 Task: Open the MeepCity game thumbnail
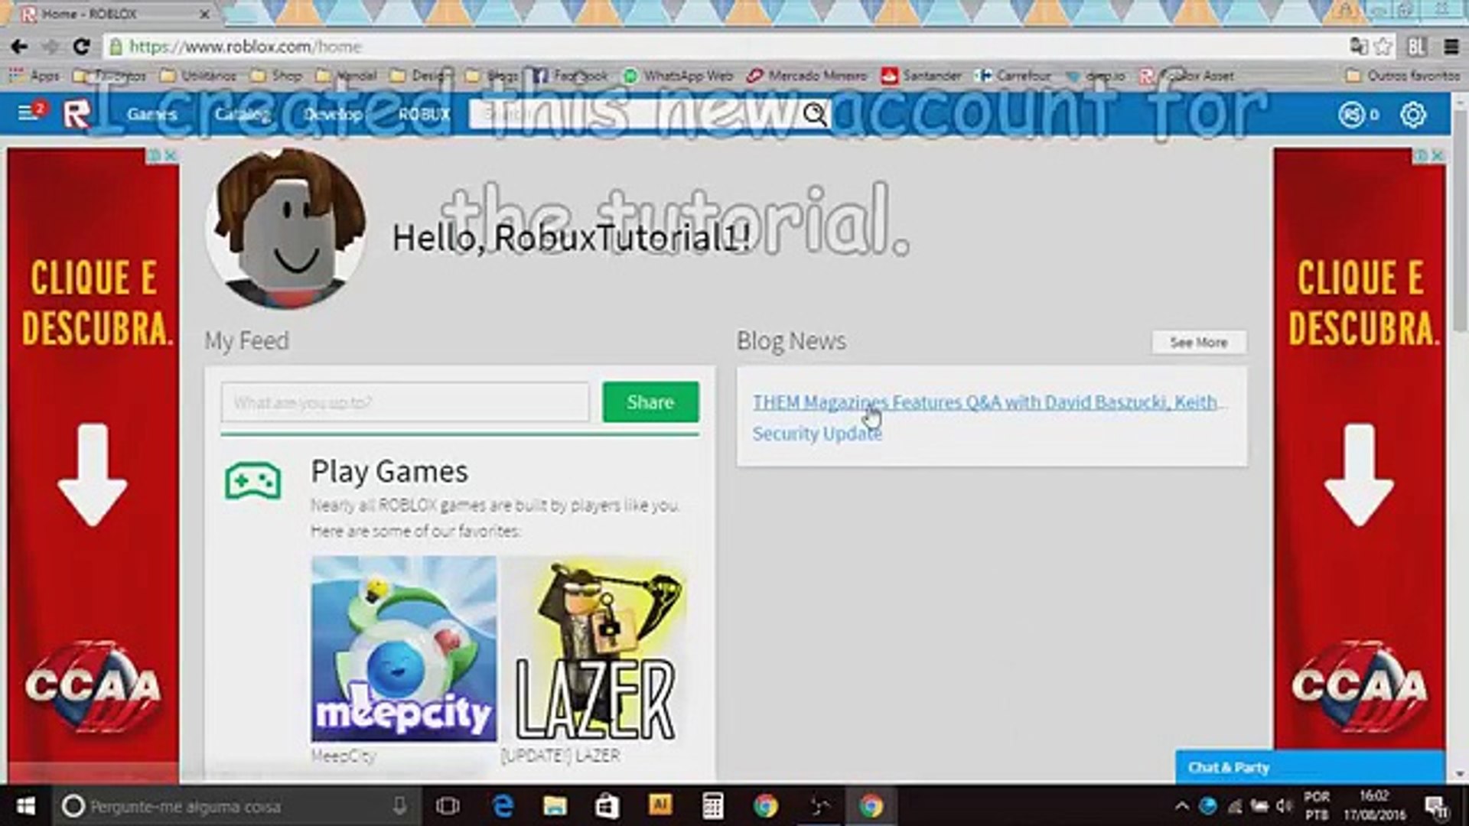[x=404, y=649]
